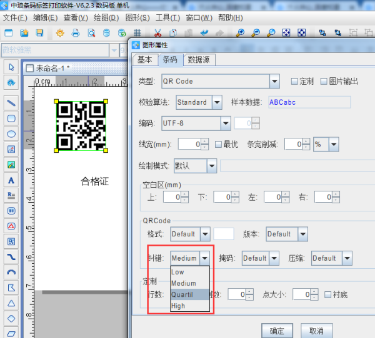Click the 确定 button
Viewport: 375px width, 338px height.
277,331
